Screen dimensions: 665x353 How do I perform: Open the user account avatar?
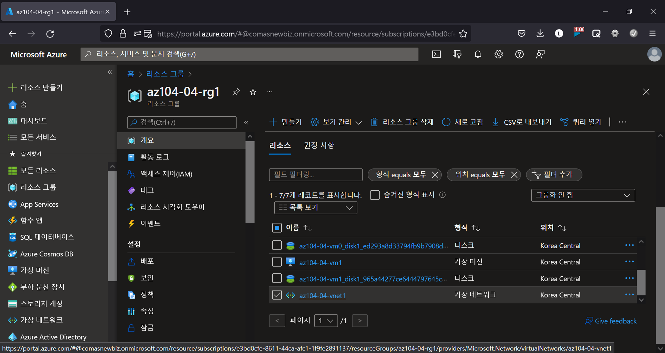tap(654, 54)
